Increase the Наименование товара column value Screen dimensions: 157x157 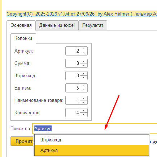pos(84,98)
